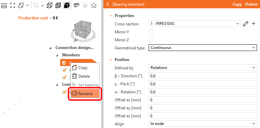Enable the Mirror Y checkbox
The height and width of the screenshot is (128, 260).
pos(151,32)
